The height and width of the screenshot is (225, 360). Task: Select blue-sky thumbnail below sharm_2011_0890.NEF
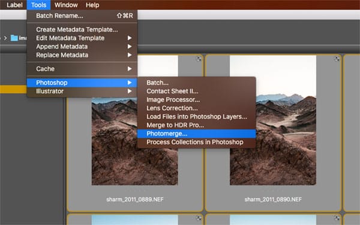273,220
